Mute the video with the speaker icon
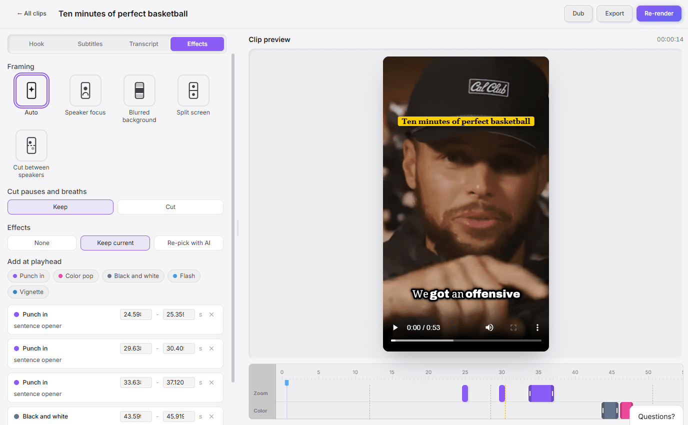The height and width of the screenshot is (425, 688). pos(489,327)
